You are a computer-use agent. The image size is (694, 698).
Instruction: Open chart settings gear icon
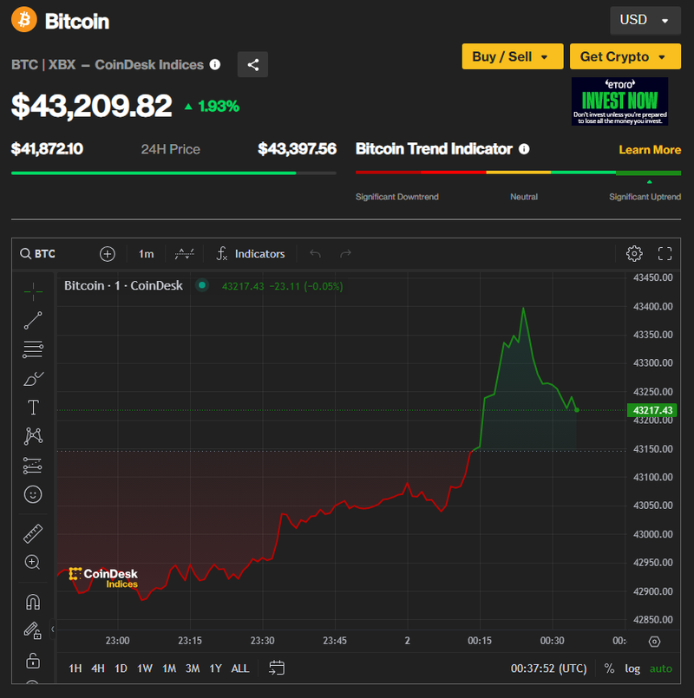(x=634, y=253)
